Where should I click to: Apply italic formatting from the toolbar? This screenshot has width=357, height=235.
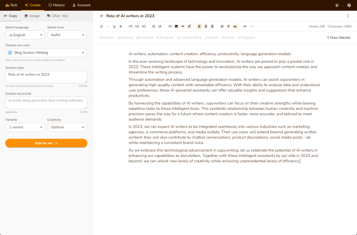[108, 26]
